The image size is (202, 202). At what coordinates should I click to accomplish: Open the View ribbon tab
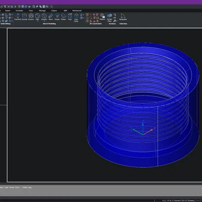tap(31, 11)
